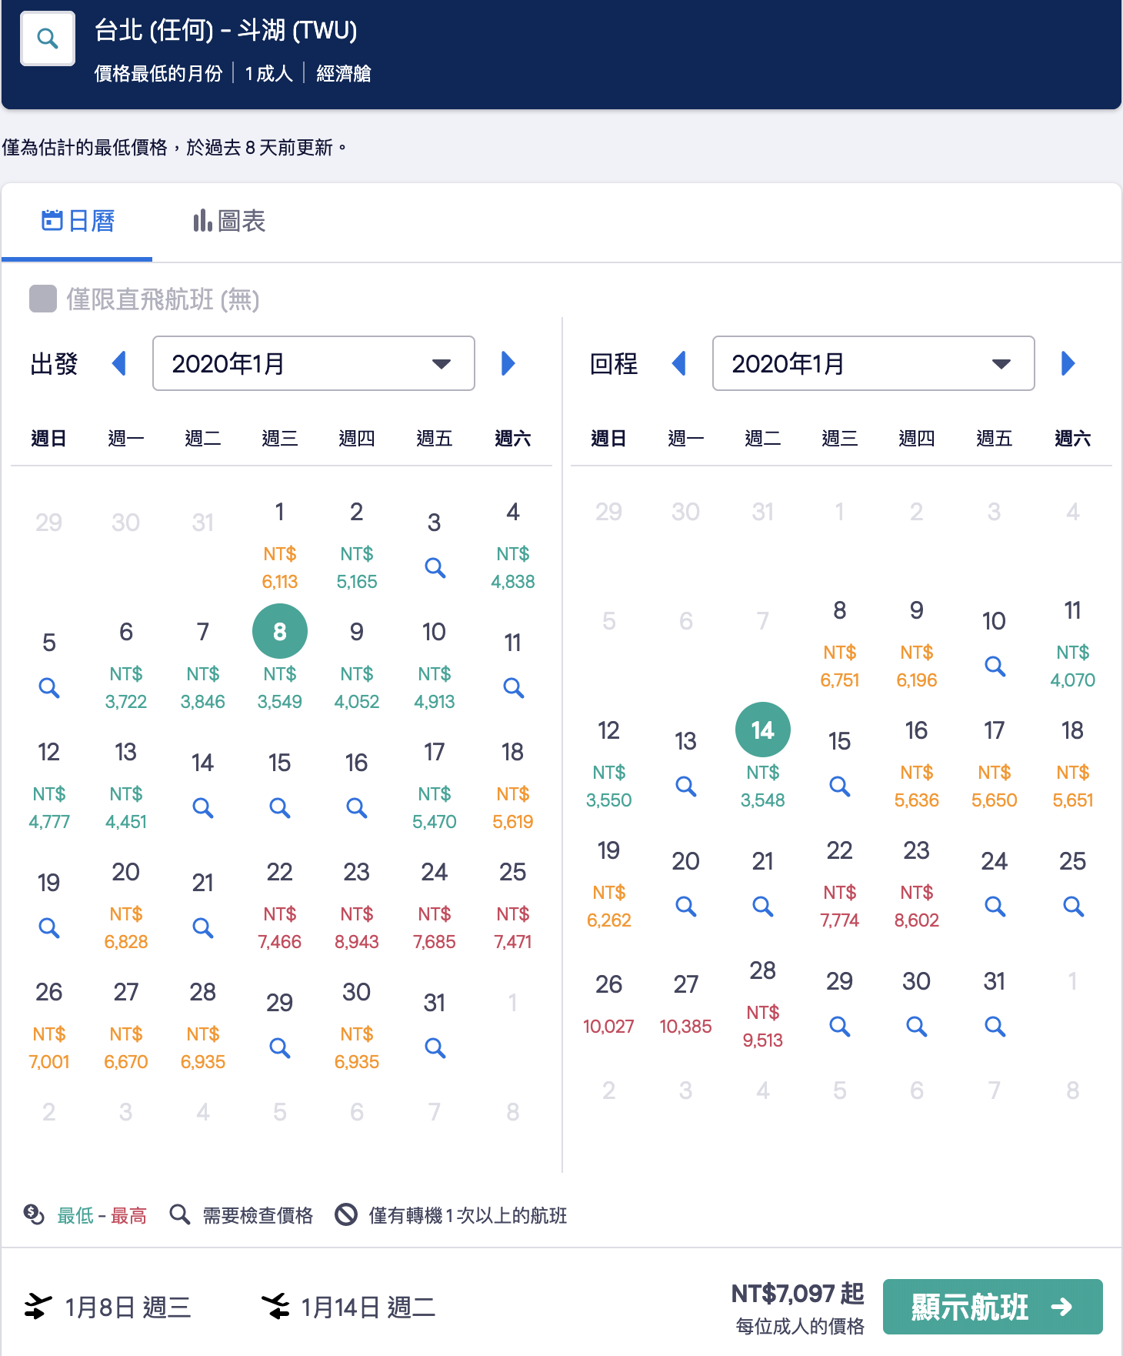Check price for departure January 31
This screenshot has width=1123, height=1356.
click(x=435, y=1048)
